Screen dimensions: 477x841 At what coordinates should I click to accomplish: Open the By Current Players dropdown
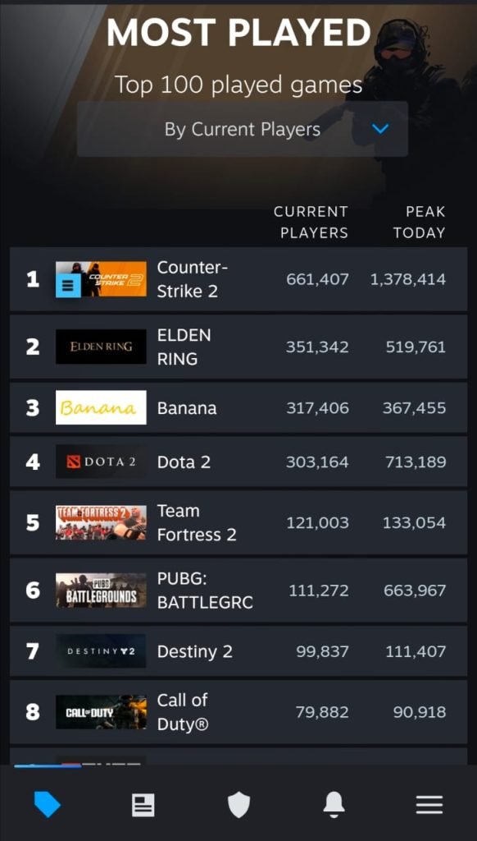(243, 129)
